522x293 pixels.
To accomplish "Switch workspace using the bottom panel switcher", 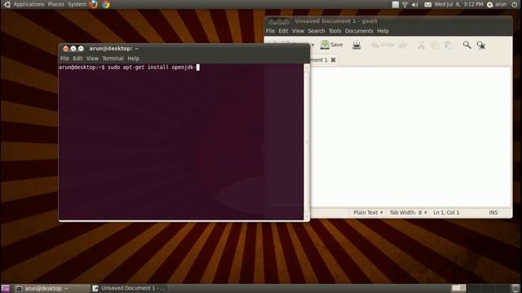I will [480, 288].
